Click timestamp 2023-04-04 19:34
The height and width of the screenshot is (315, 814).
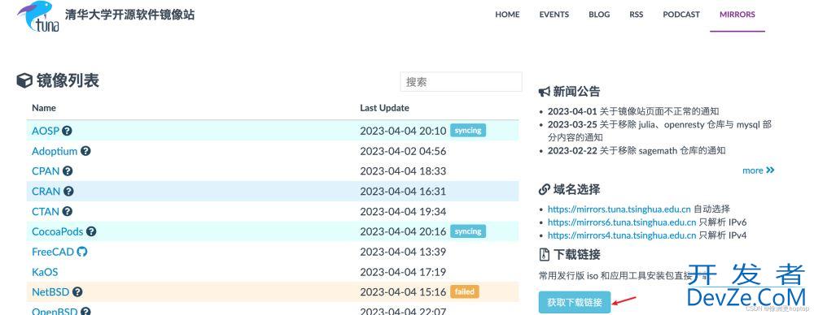pyautogui.click(x=403, y=211)
